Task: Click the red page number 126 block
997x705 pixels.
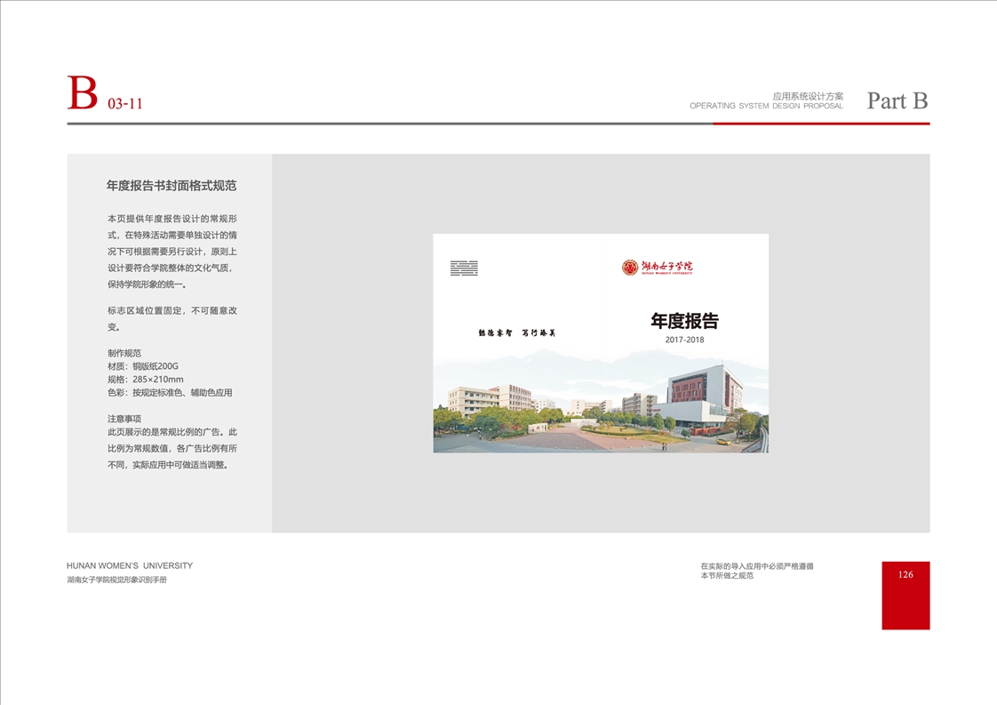Action: click(905, 595)
